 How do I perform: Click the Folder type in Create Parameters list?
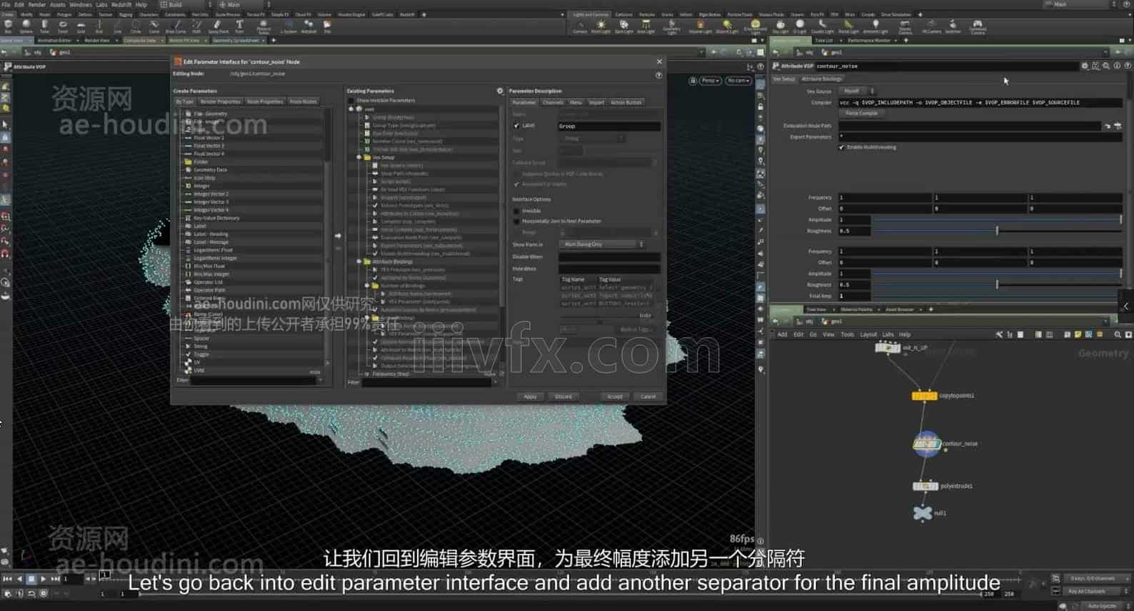pyautogui.click(x=201, y=162)
